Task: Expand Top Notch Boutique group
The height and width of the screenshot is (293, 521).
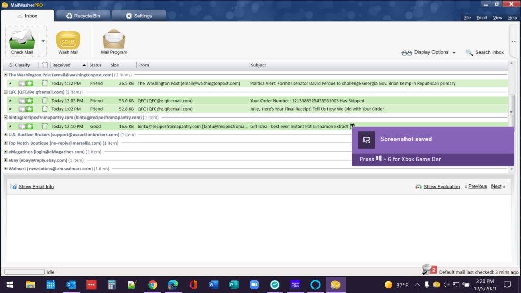Action: pos(5,143)
